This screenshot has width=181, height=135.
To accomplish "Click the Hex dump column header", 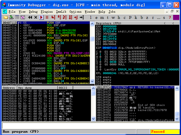I will [x=37, y=88].
